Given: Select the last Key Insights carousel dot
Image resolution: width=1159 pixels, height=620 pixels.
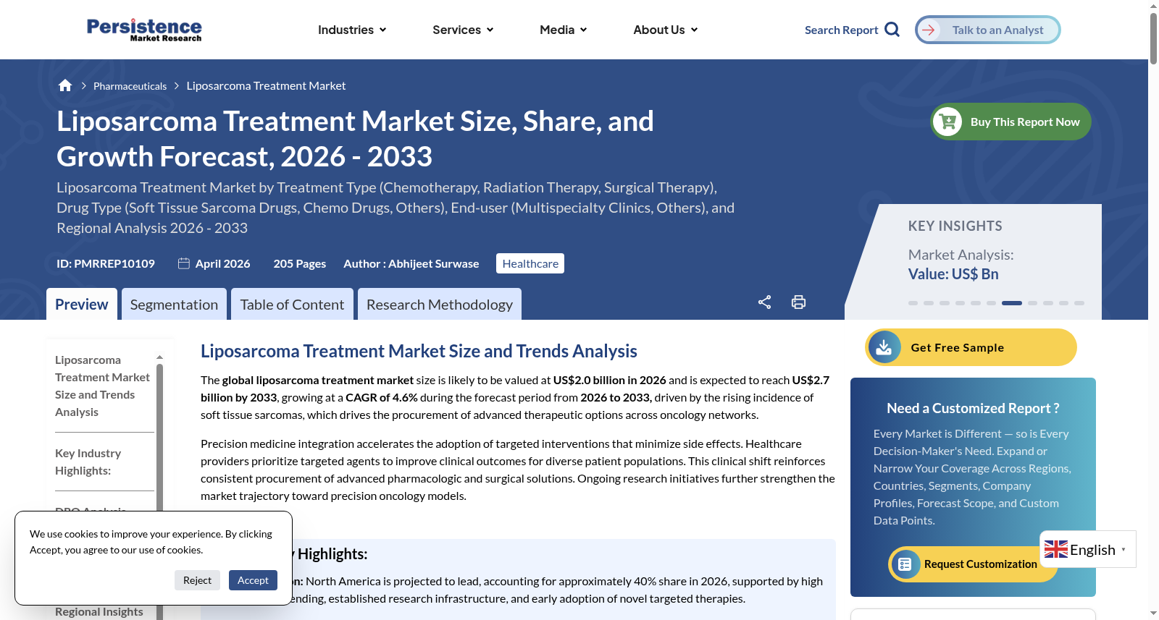Looking at the screenshot, I should point(1079,303).
